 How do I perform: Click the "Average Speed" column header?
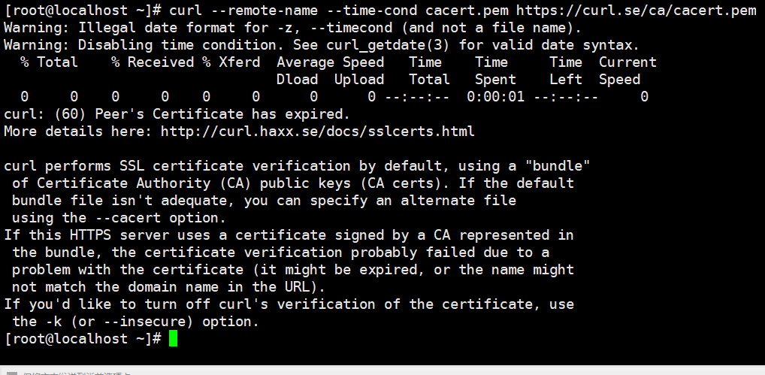pos(331,62)
